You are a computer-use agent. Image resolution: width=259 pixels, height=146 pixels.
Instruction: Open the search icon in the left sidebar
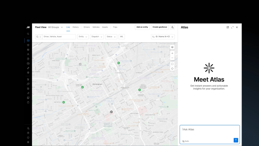click(28, 34)
